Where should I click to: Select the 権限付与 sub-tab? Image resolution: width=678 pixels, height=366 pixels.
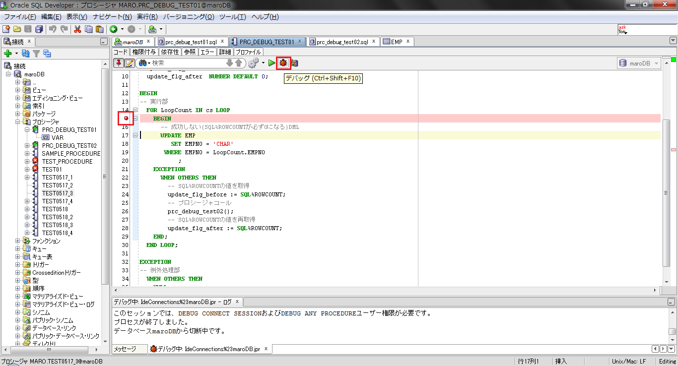[144, 52]
